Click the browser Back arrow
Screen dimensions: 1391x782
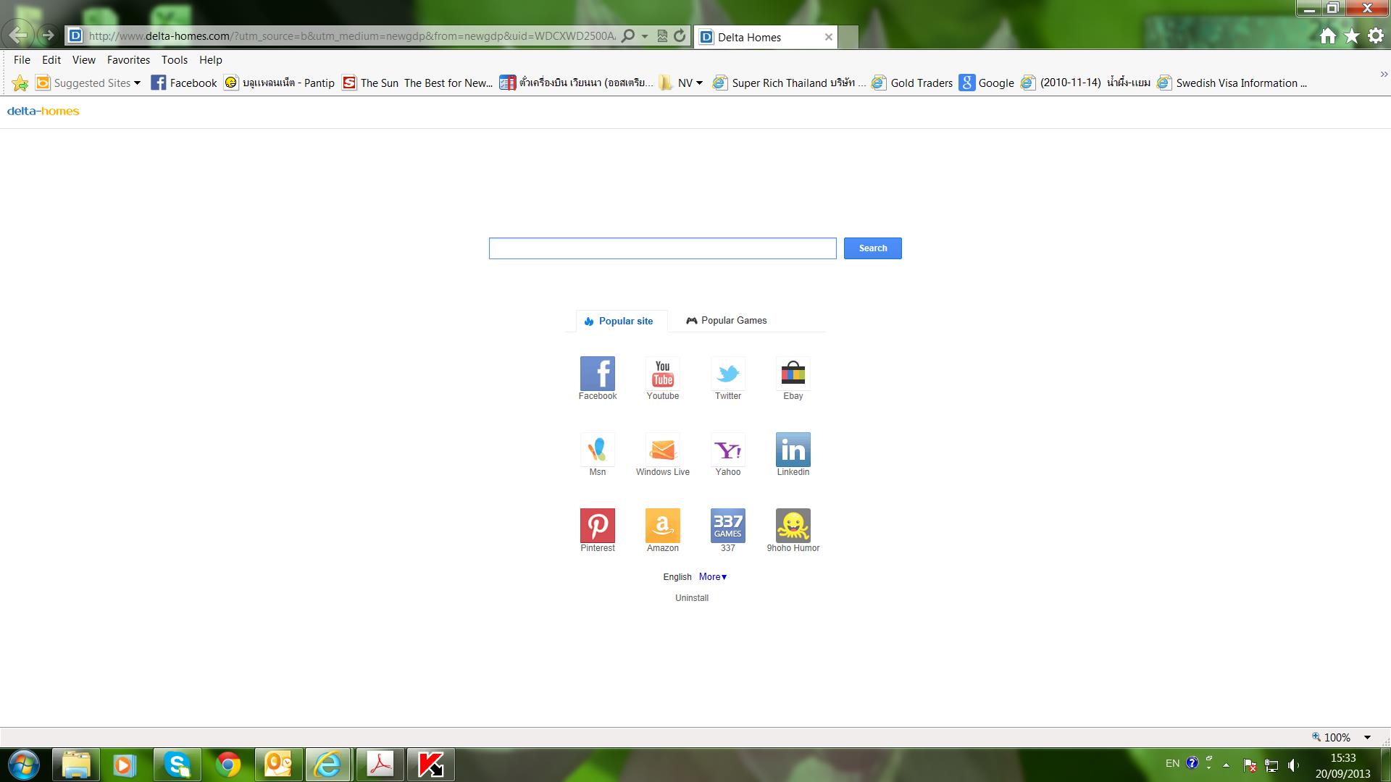pos(17,35)
